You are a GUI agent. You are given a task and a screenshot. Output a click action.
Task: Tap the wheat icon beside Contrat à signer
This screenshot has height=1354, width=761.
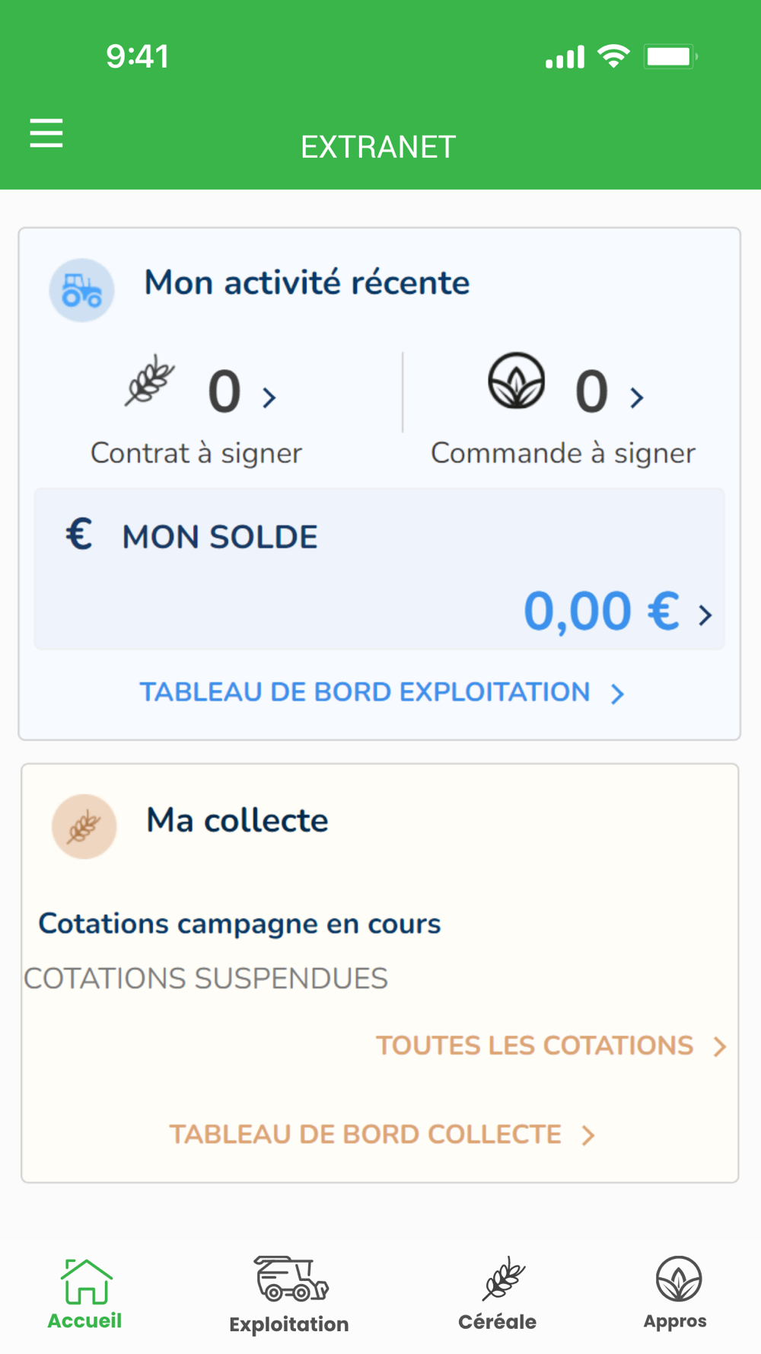click(x=150, y=380)
